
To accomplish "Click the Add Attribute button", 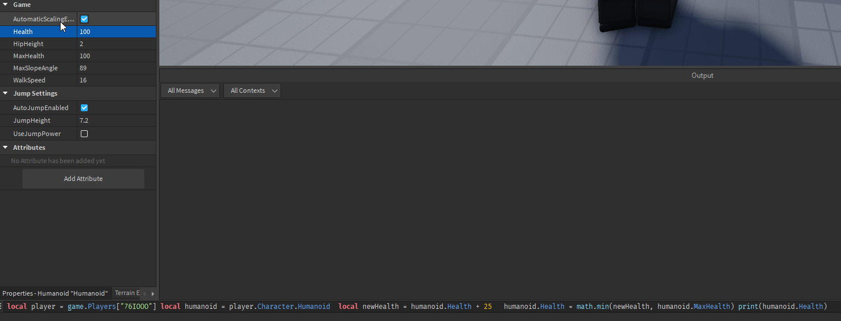I will point(83,179).
